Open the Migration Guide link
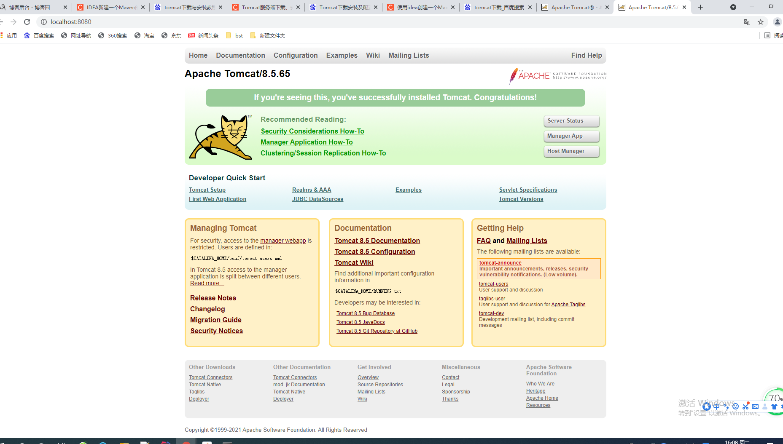 pyautogui.click(x=216, y=320)
